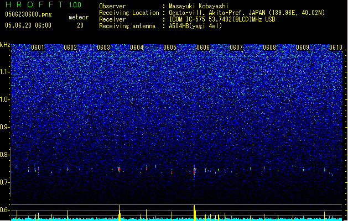Click the 0605 time marker
348x221 pixels.
point(170,48)
